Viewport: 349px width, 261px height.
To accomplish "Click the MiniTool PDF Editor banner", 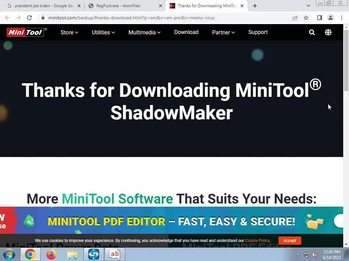I will point(171,220).
